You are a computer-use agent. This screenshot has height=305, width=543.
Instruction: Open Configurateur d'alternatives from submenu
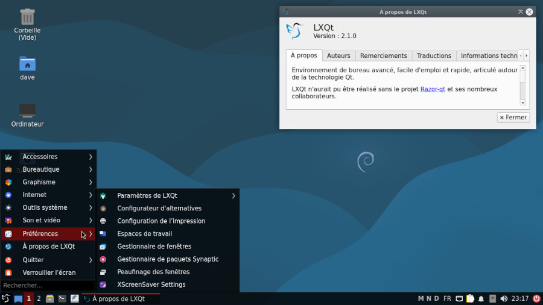coord(168,208)
